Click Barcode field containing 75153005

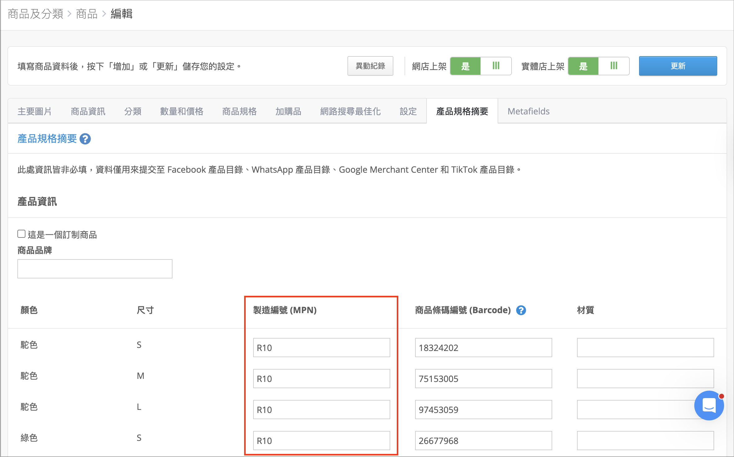click(484, 379)
